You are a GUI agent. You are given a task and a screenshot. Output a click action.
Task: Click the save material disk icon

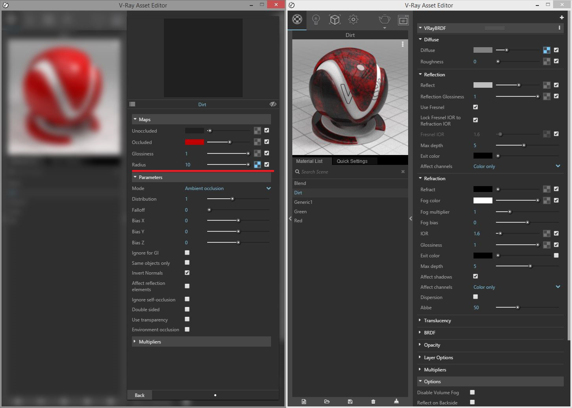point(350,401)
